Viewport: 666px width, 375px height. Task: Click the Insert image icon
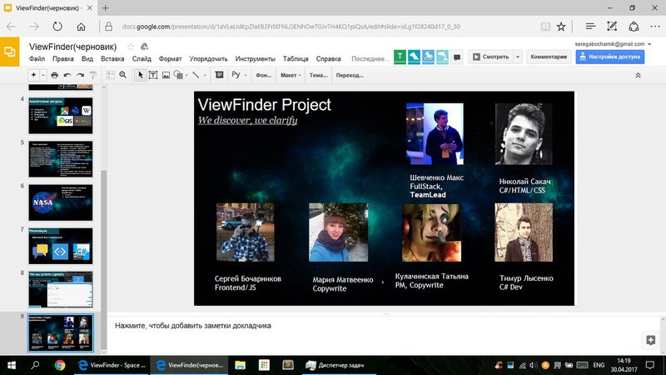point(166,75)
